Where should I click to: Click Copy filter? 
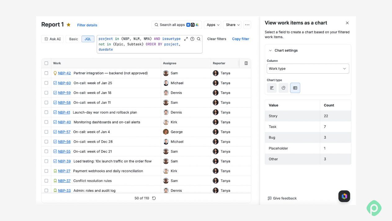pyautogui.click(x=241, y=39)
